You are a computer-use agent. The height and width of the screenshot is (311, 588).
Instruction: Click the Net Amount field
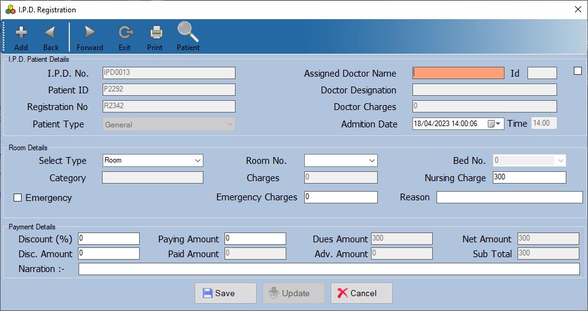[548, 239]
